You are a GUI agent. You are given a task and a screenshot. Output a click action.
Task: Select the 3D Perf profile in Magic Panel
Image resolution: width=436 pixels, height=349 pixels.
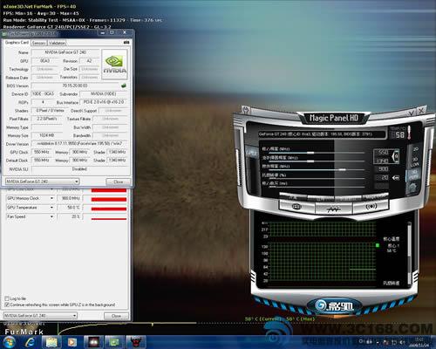coord(414,174)
